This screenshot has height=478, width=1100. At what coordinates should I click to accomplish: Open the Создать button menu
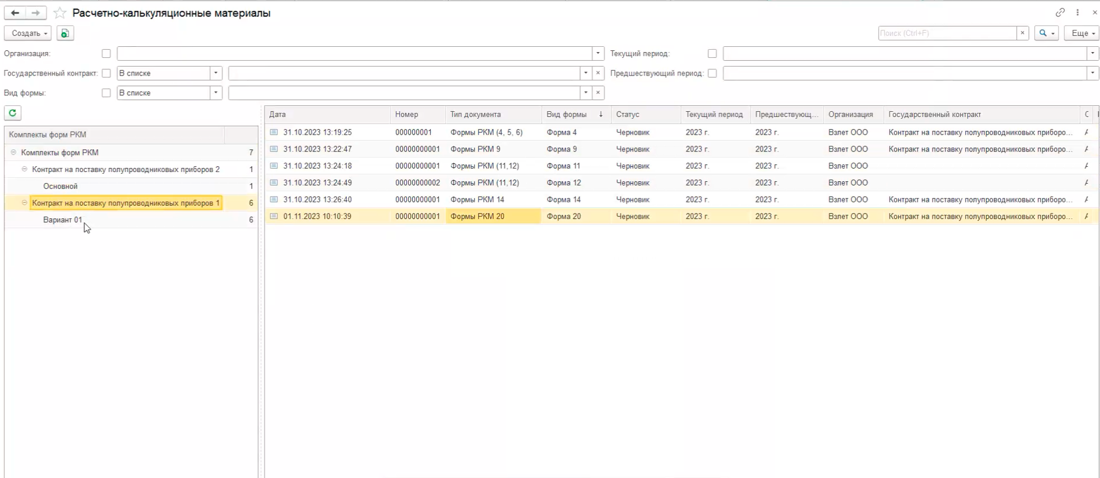pos(28,33)
